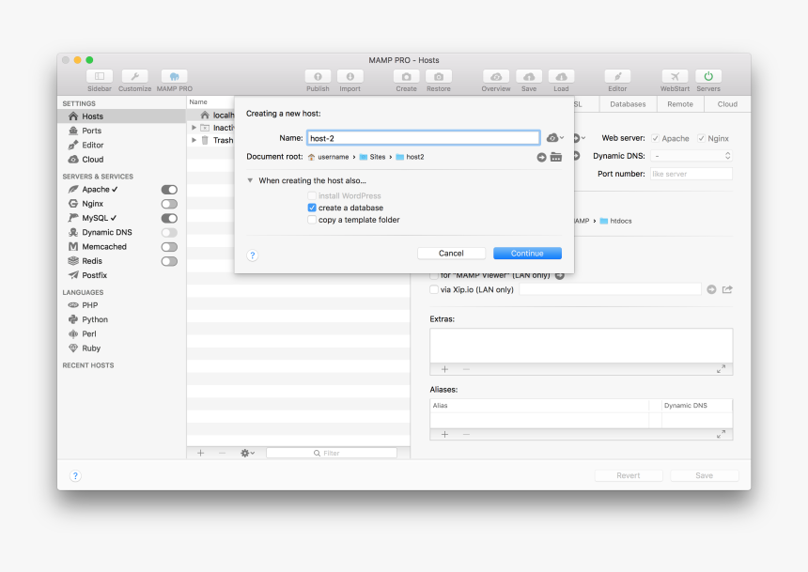Enable via Xip.io (LAN only) checkbox
This screenshot has height=572, width=808.
point(434,289)
